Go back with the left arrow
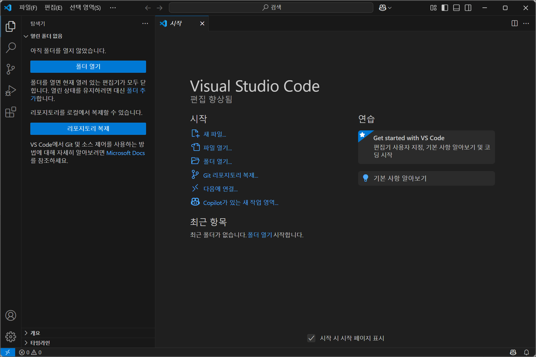The height and width of the screenshot is (357, 536). (x=148, y=8)
